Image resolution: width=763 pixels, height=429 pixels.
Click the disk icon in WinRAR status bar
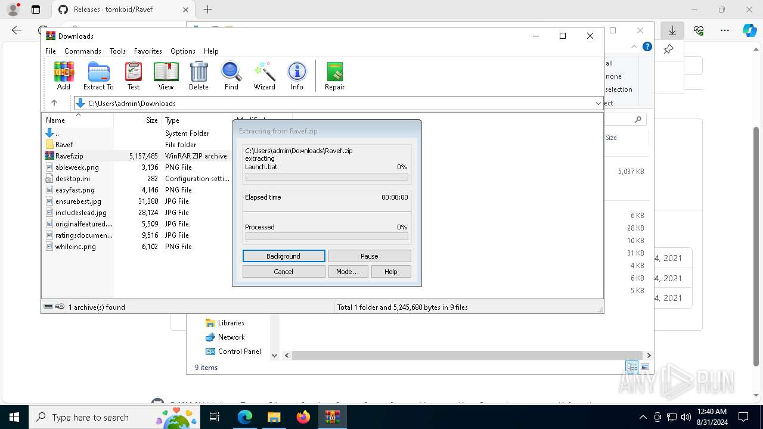point(48,307)
